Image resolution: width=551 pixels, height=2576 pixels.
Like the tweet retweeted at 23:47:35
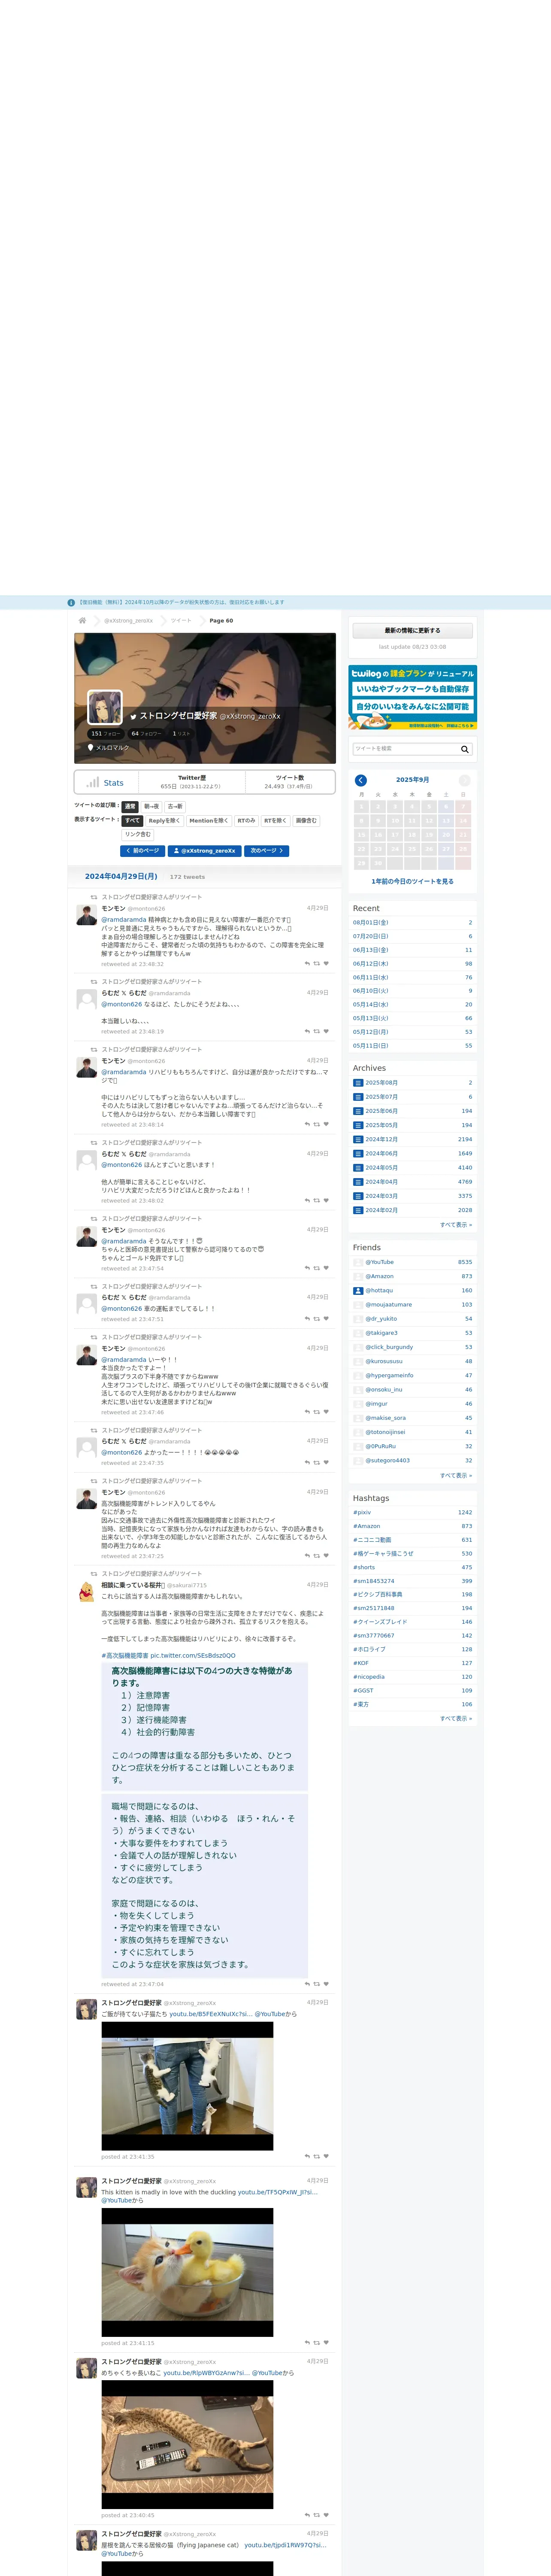(326, 1463)
